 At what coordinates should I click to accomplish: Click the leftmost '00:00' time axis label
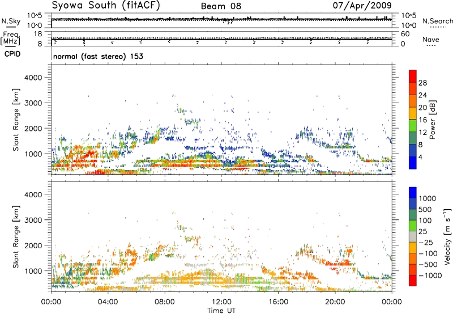(51, 302)
